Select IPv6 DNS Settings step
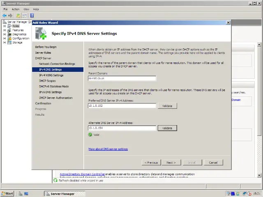The height and width of the screenshot is (197, 263). tap(50, 92)
